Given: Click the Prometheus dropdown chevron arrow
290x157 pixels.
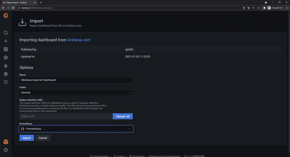Looking at the screenshot, I should click(x=129, y=129).
